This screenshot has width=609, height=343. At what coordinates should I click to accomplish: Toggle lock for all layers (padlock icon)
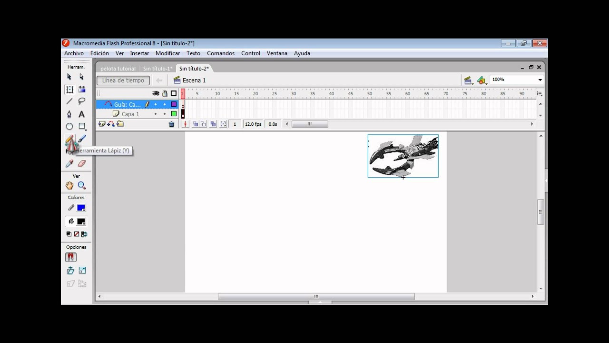[165, 93]
